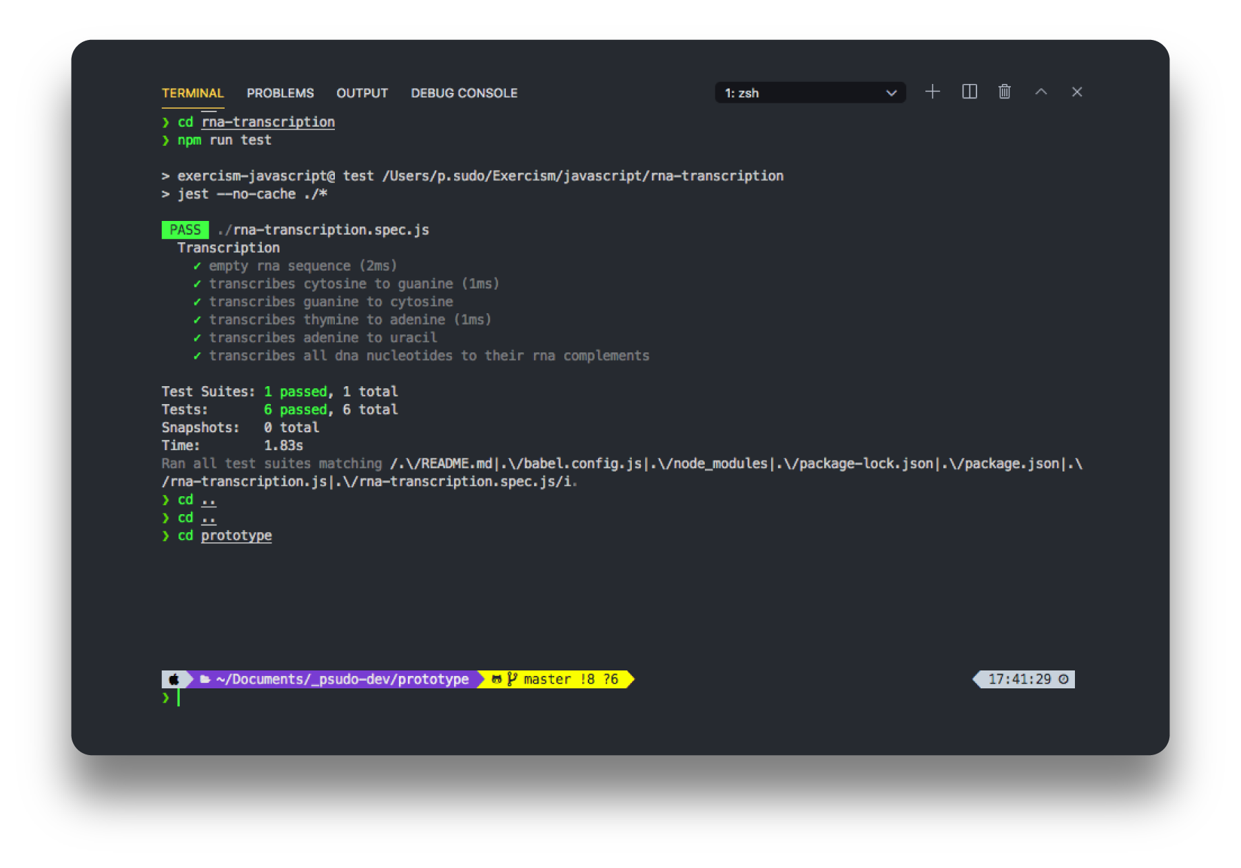Click the 'master !8 ?6' git status

[x=571, y=679]
